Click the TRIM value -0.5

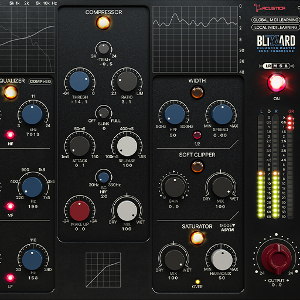tap(105, 64)
